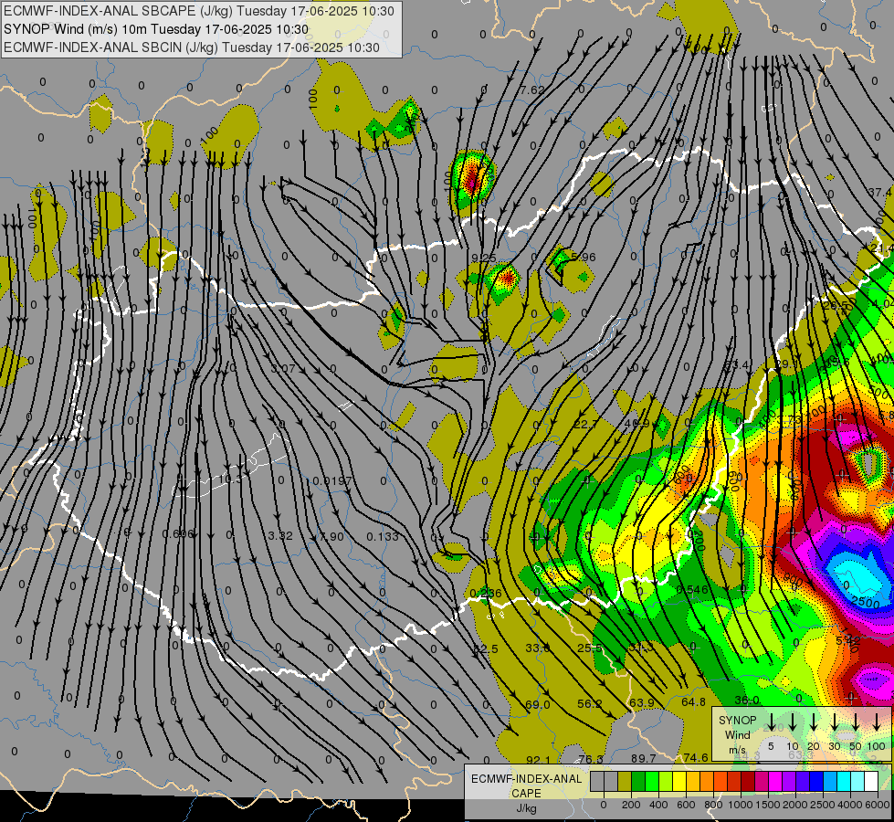This screenshot has width=894, height=822.
Task: Click the map value 0.9197
Action: [x=332, y=481]
